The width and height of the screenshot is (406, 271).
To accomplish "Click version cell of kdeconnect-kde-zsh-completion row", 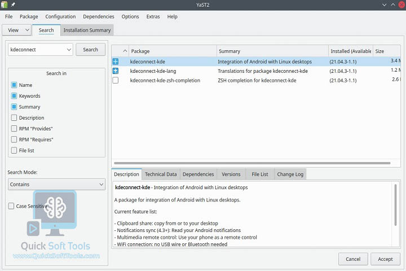I will pyautogui.click(x=343, y=80).
